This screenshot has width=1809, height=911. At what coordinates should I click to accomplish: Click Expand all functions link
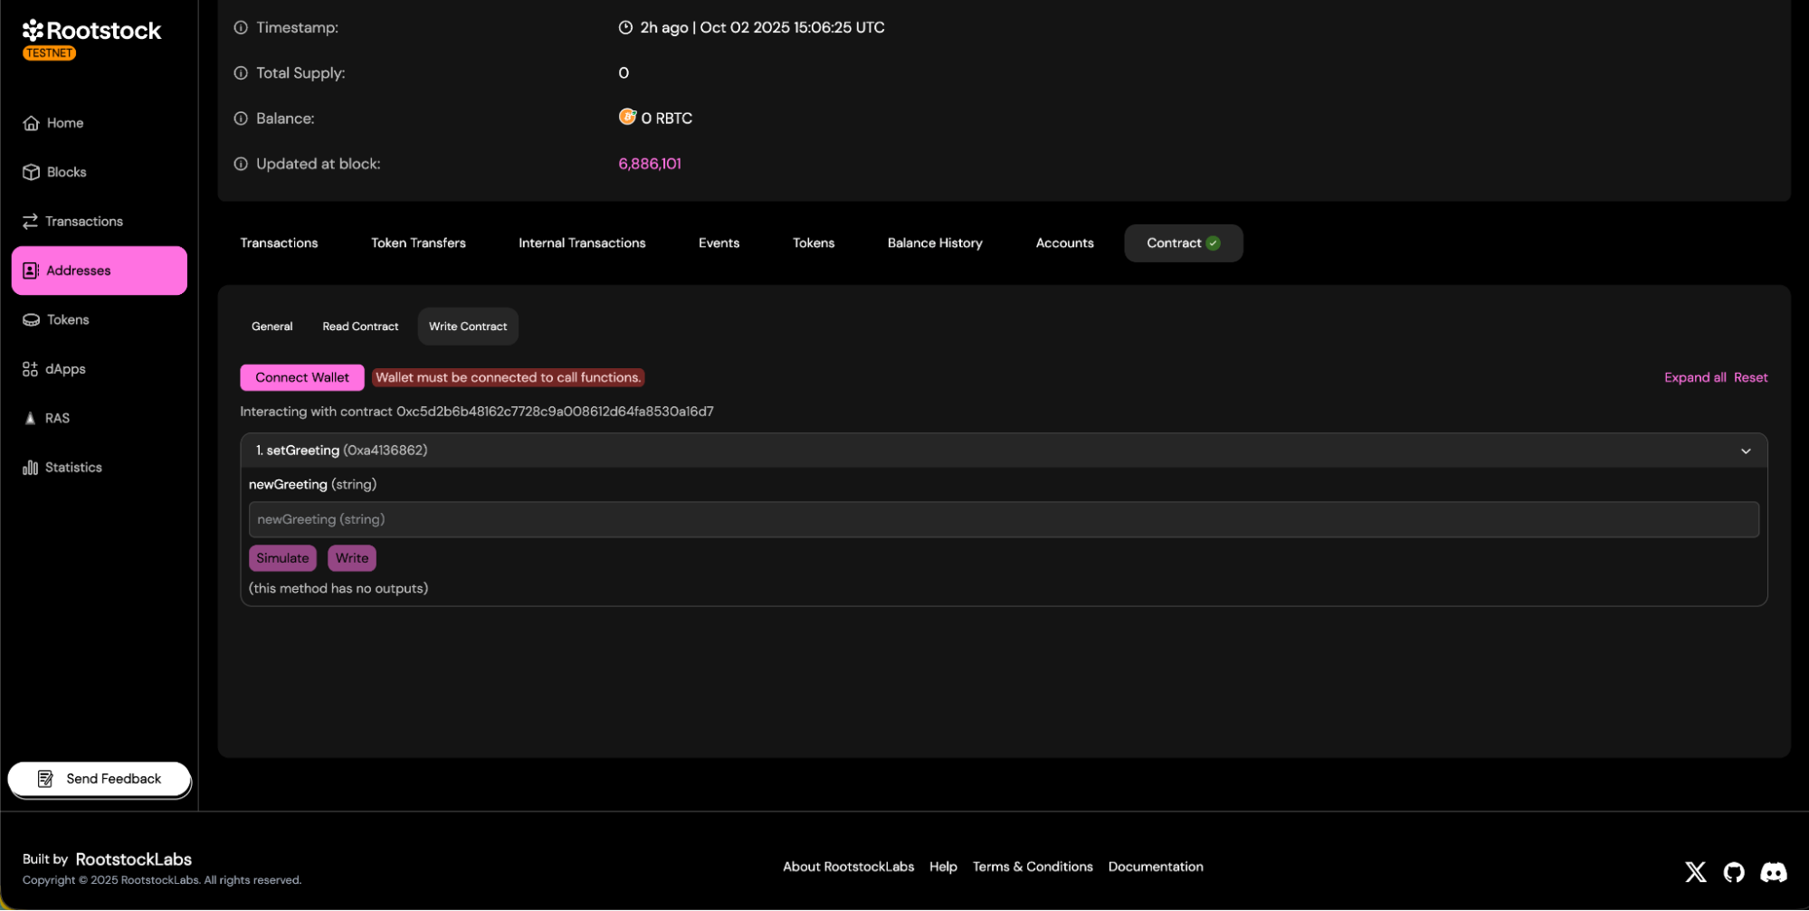pyautogui.click(x=1694, y=377)
